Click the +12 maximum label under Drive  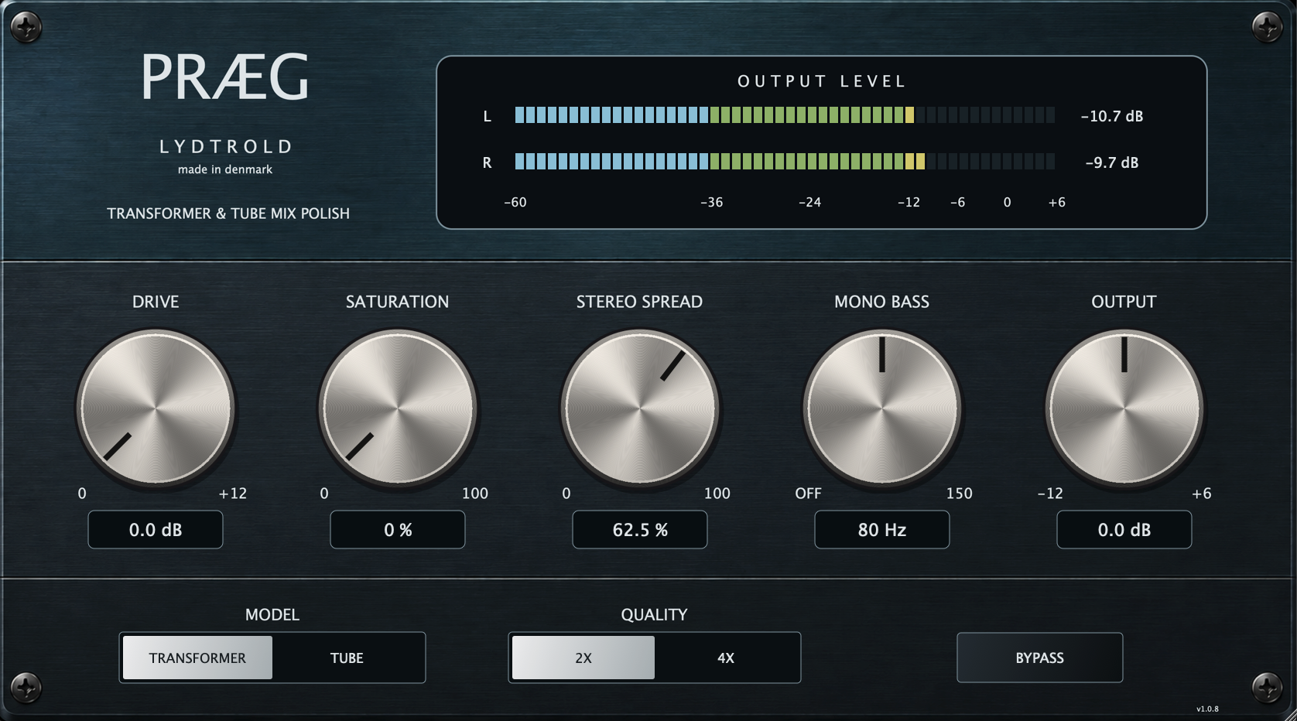coord(232,494)
